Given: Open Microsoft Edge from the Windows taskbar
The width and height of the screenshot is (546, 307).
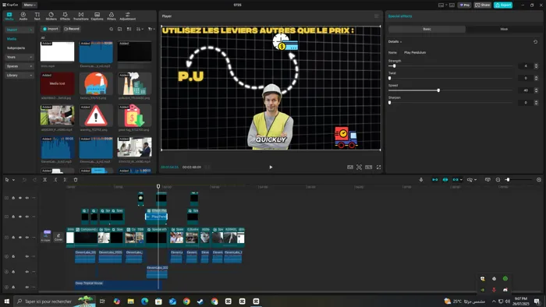Looking at the screenshot, I should click(x=144, y=301).
